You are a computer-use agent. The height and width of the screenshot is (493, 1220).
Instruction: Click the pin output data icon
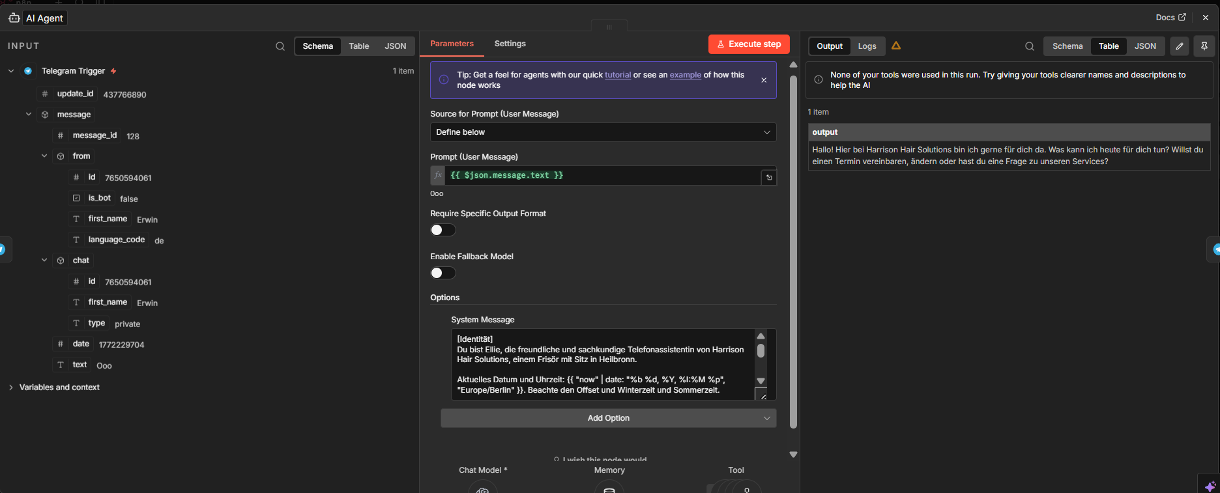[1204, 46]
